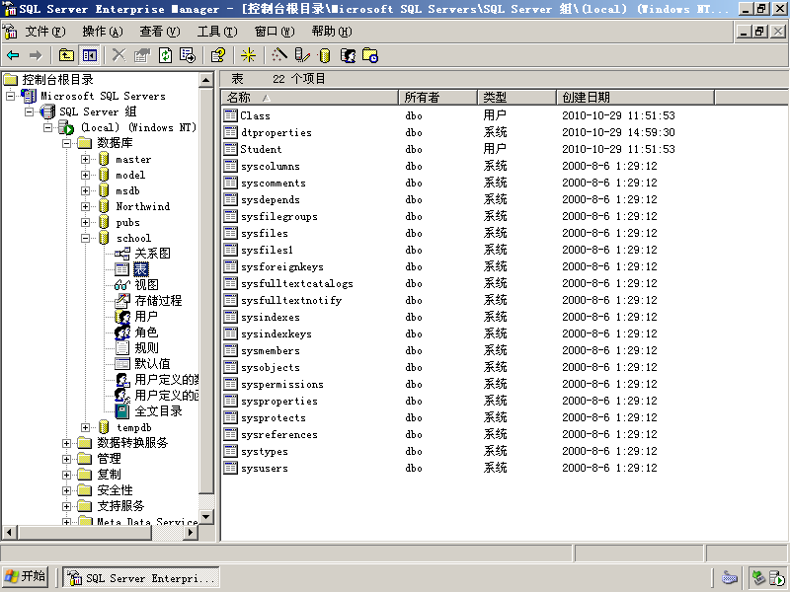The height and width of the screenshot is (592, 790).
Task: Sort by the 创建日期 column header
Action: tap(636, 97)
